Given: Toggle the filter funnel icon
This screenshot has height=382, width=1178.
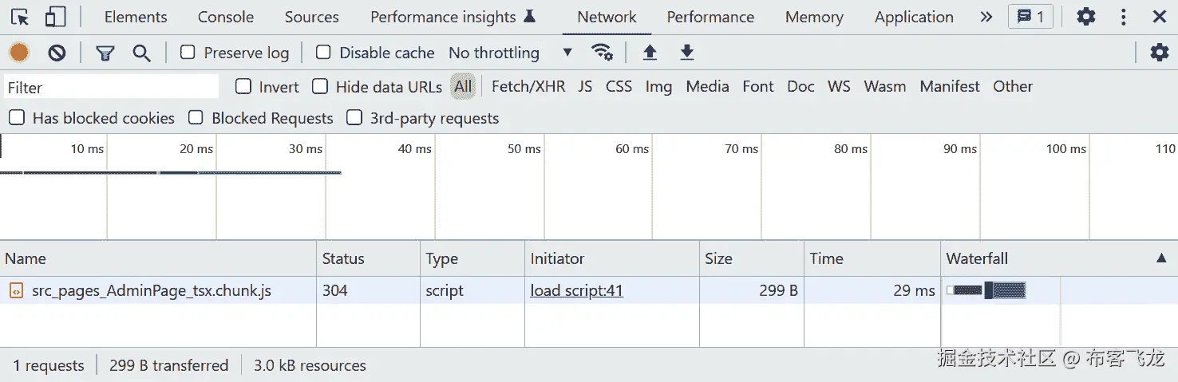Looking at the screenshot, I should (105, 53).
